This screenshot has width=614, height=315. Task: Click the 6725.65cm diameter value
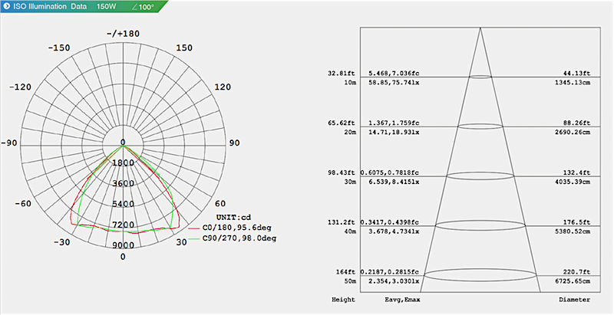[573, 281]
